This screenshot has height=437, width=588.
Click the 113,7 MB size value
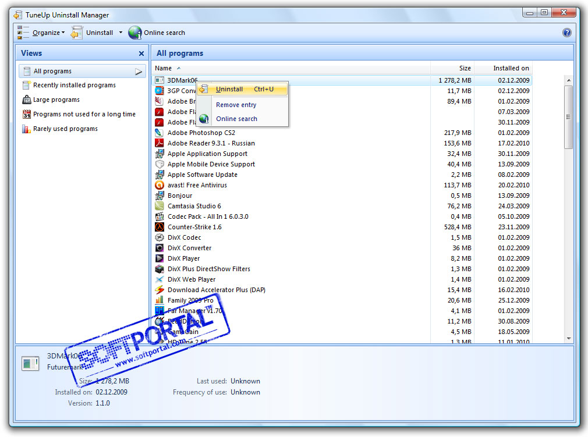coord(458,185)
